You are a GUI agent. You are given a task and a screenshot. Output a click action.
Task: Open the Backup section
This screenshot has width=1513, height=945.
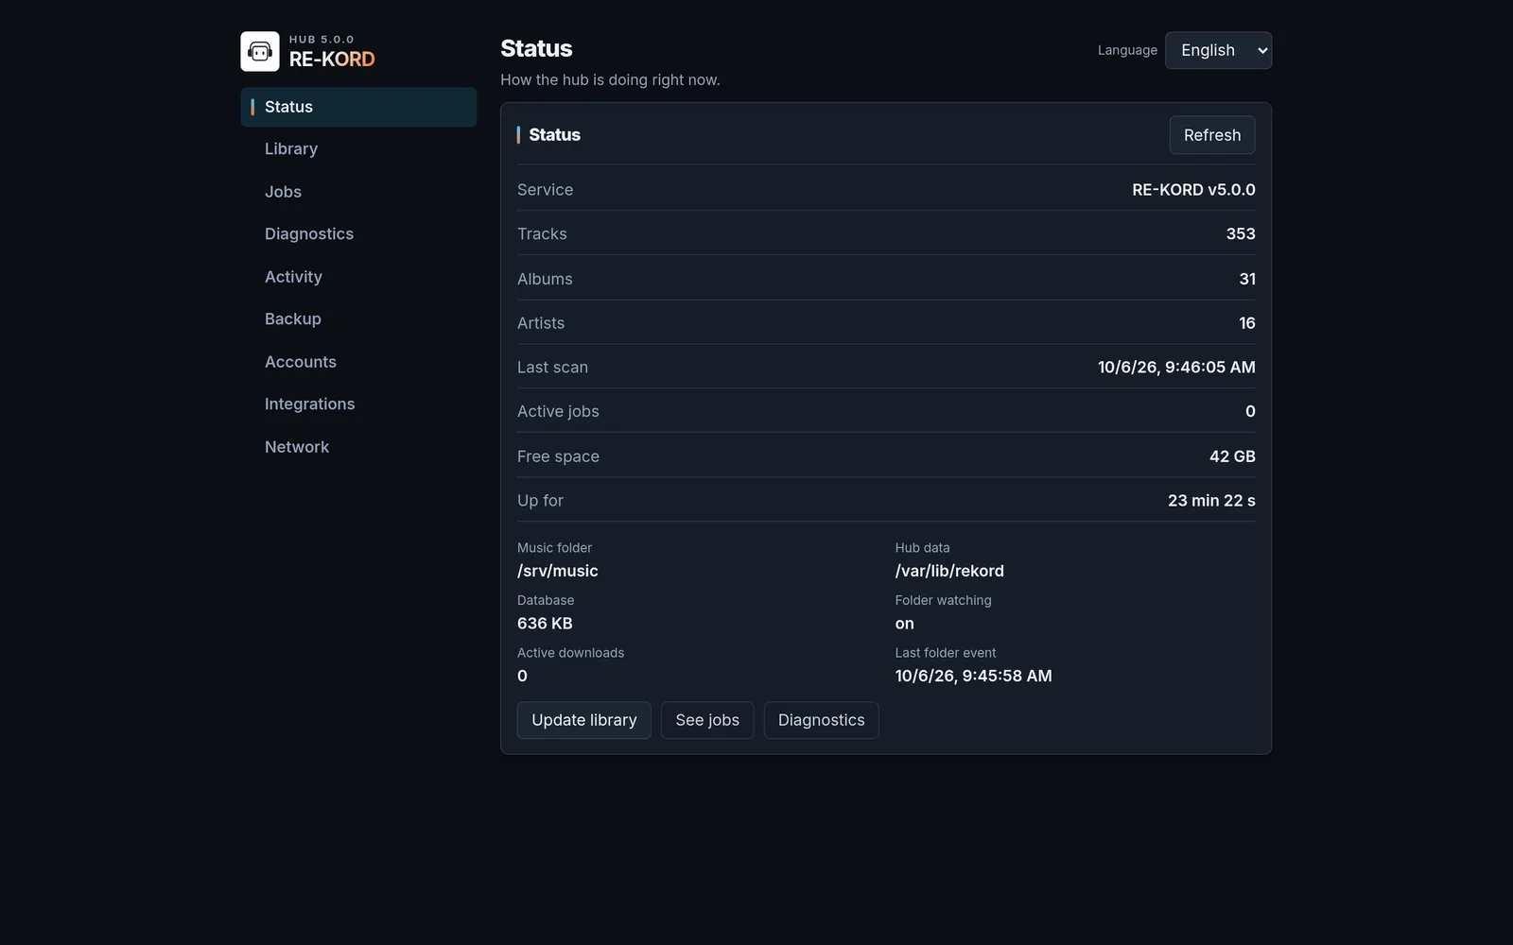coord(358,319)
